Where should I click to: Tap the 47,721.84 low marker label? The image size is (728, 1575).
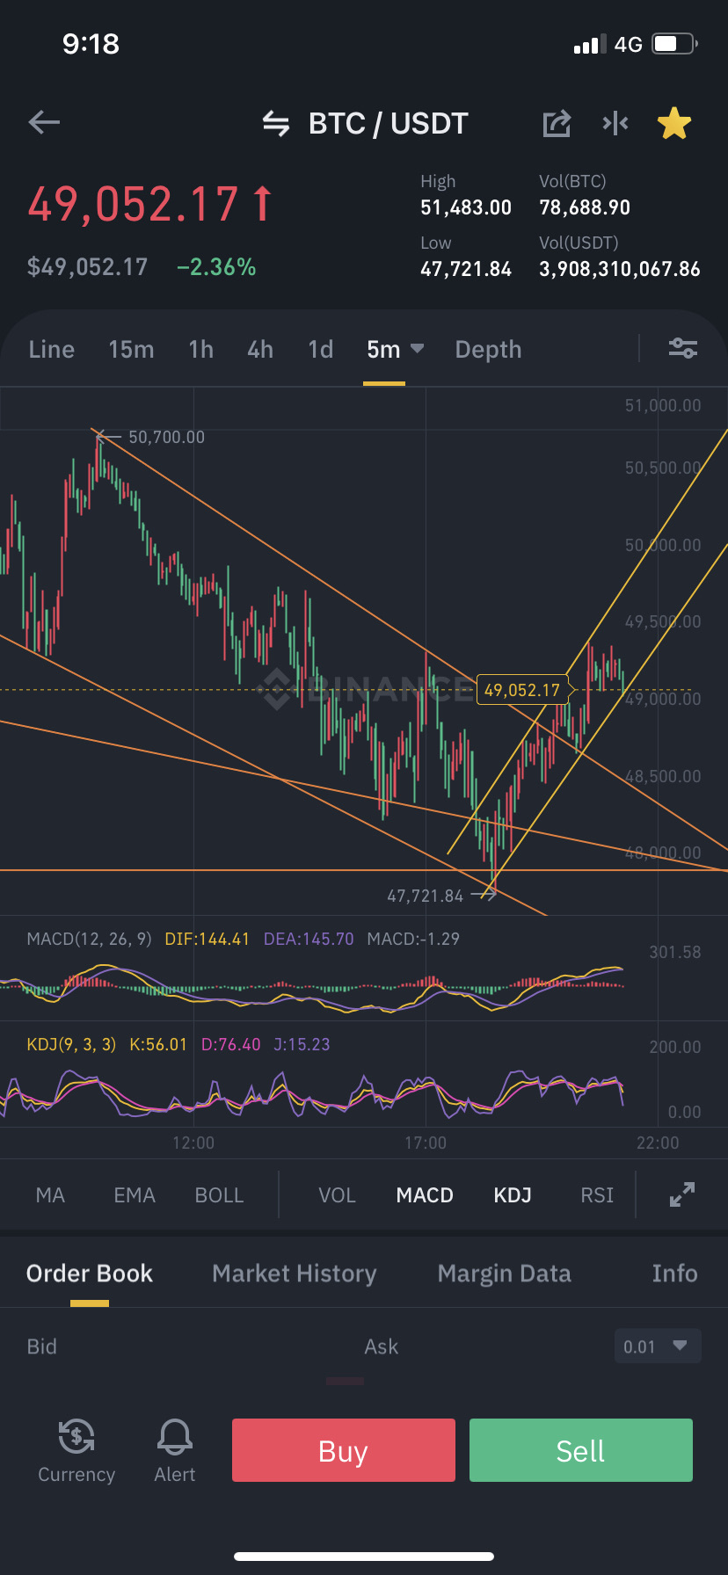[426, 896]
